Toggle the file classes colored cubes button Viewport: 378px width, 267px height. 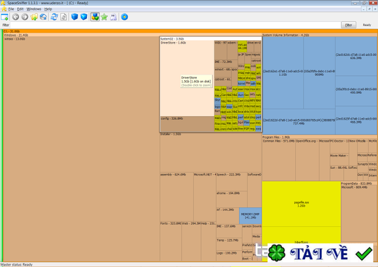(x=95, y=17)
